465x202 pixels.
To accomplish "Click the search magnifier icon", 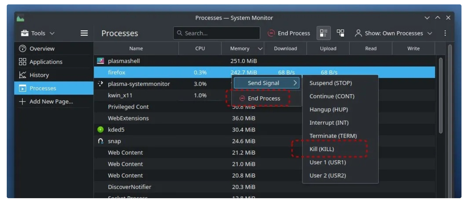I will pyautogui.click(x=180, y=33).
